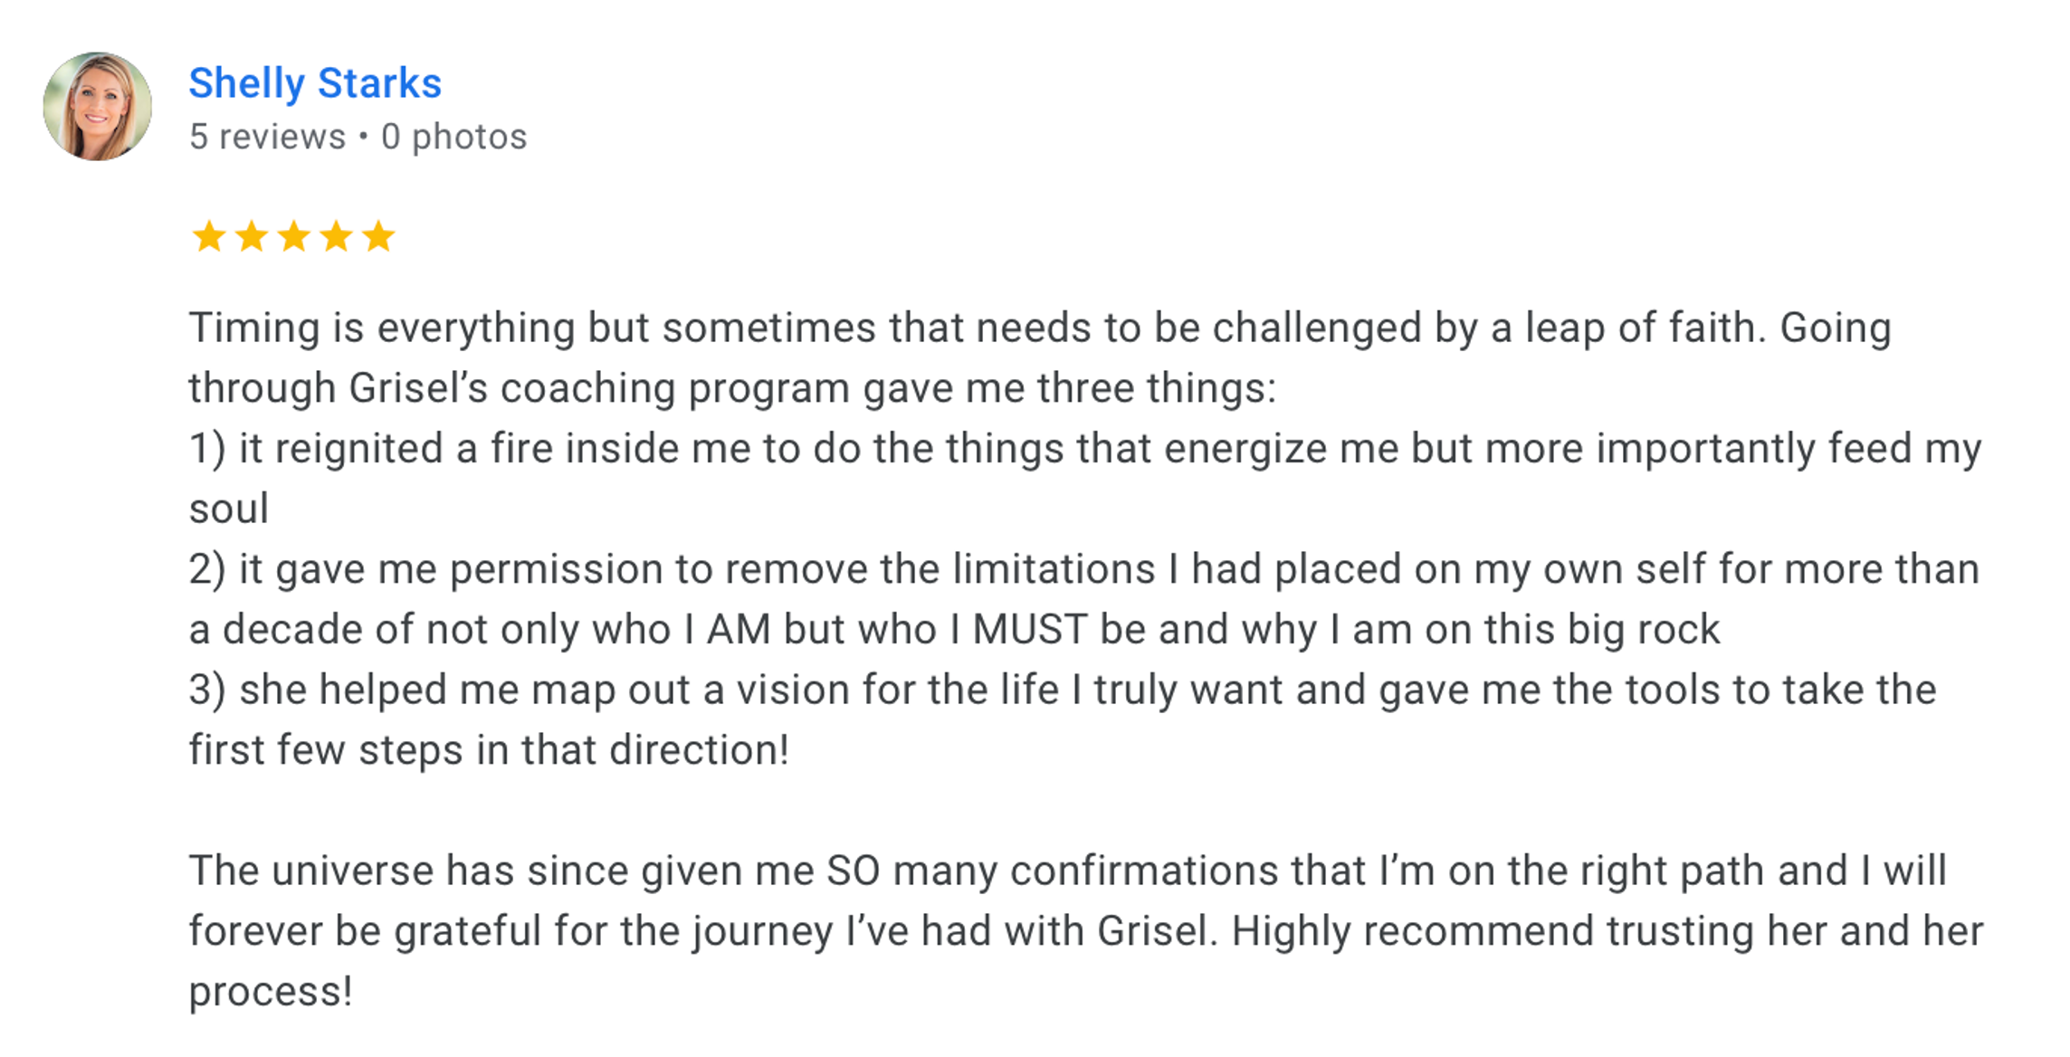Select the '5 reviews' text

click(x=267, y=137)
